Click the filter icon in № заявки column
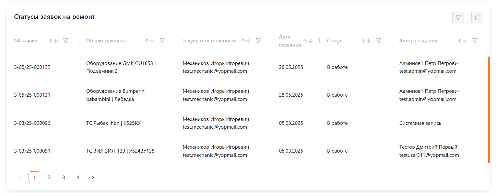The image size is (496, 193). coord(65,41)
